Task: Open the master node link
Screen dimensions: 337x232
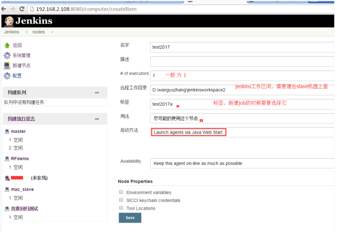Action: coord(18,131)
